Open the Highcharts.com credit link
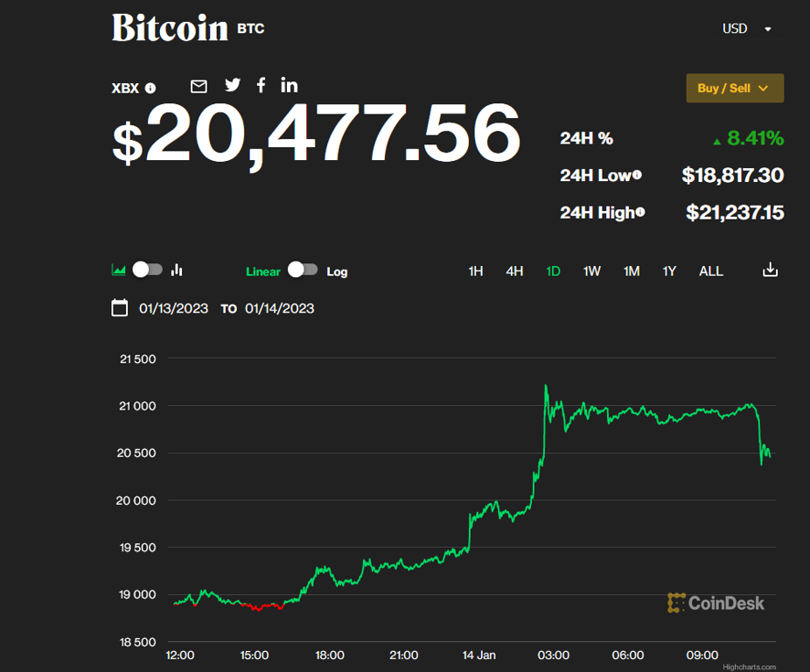 point(749,667)
